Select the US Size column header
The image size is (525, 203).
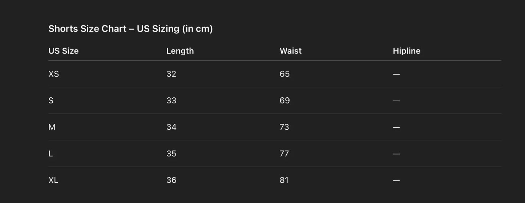coord(64,51)
